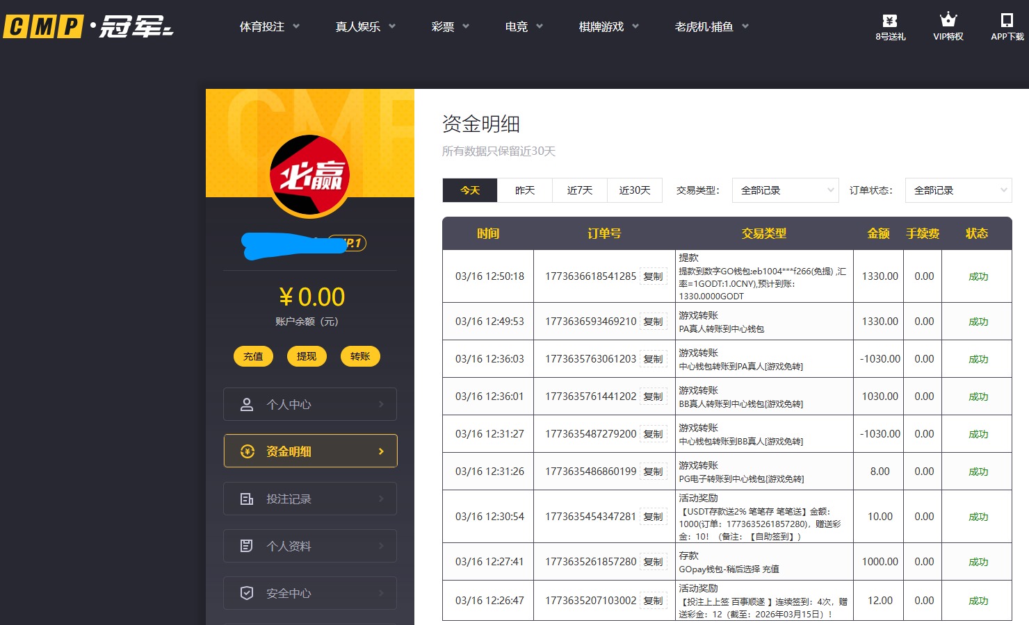Viewport: 1029px width, 625px height.
Task: Enable the 近7天 filter
Action: tap(580, 190)
